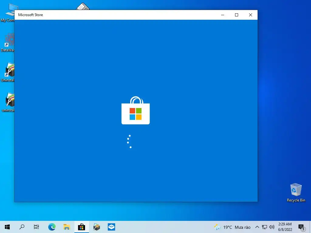Viewport: 311px width, 233px height.
Task: Show hidden system tray icons
Action: (257, 227)
